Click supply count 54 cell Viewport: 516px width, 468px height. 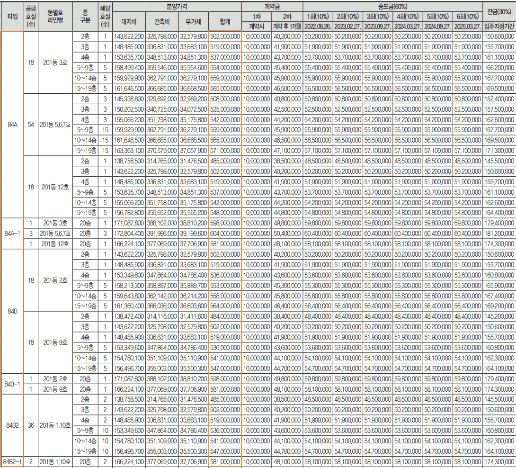[31, 125]
